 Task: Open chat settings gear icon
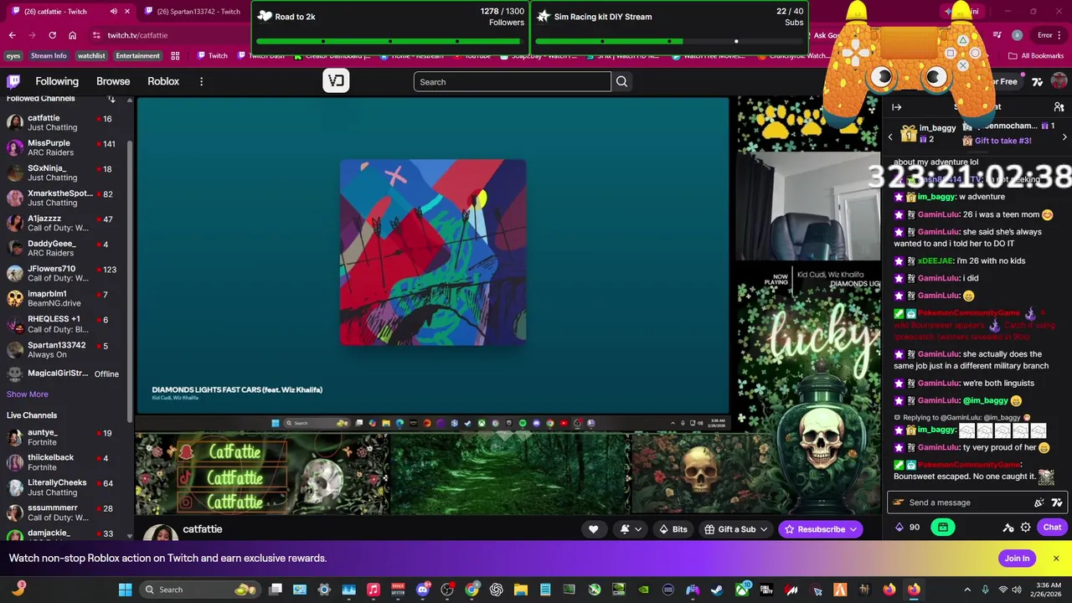tap(1025, 527)
